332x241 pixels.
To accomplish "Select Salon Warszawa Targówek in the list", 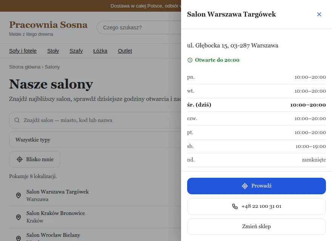I will pyautogui.click(x=95, y=195).
